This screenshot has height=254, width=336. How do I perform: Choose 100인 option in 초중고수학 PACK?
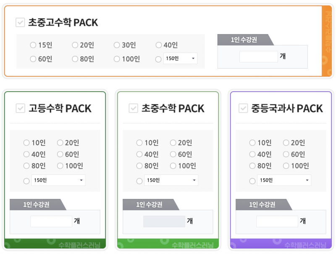[x=117, y=59]
